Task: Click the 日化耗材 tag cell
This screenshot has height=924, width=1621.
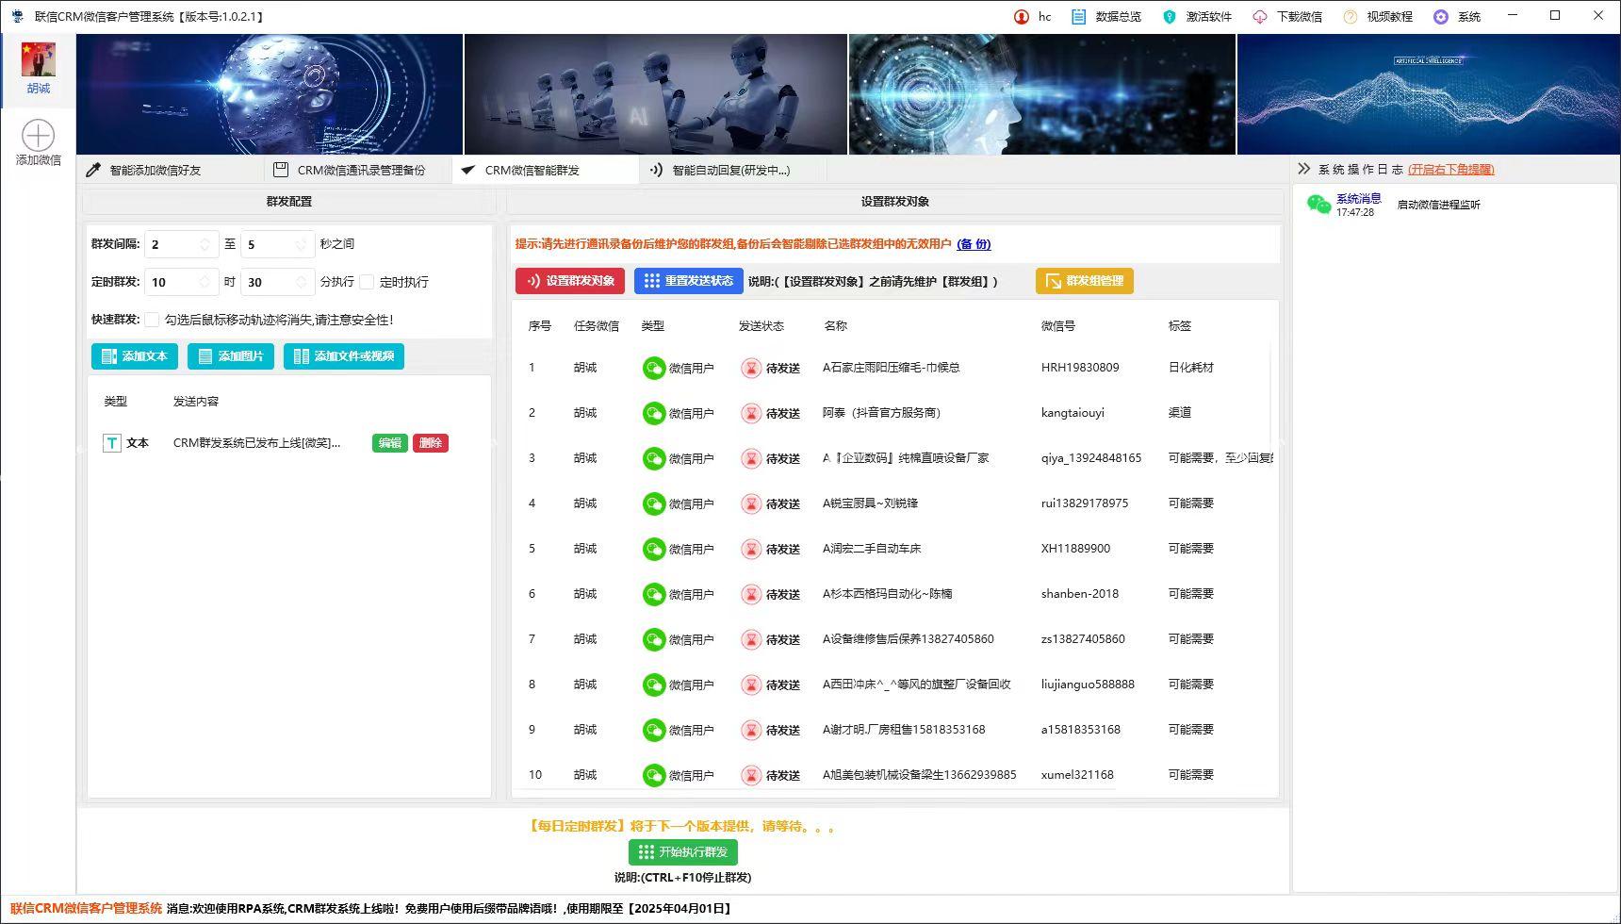Action: 1191,368
